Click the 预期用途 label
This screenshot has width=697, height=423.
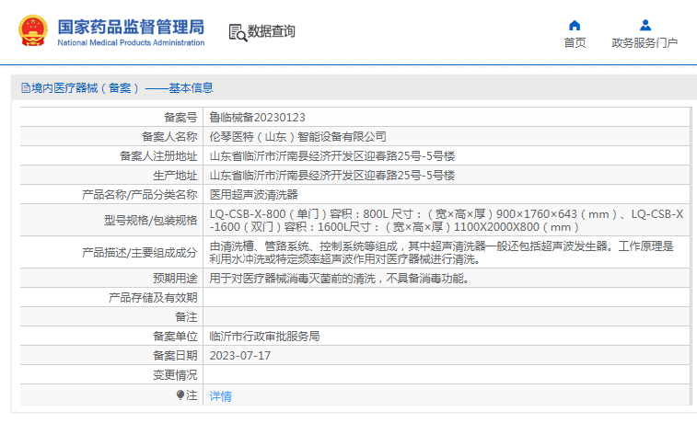pyautogui.click(x=175, y=279)
